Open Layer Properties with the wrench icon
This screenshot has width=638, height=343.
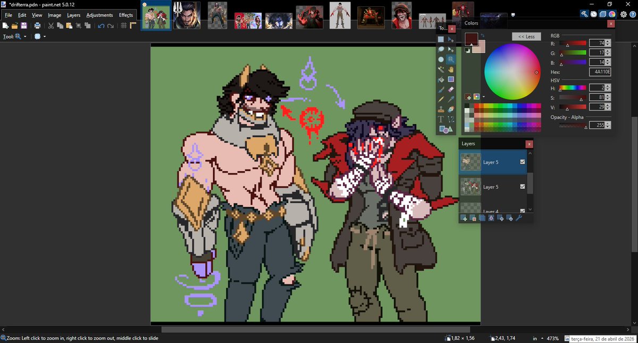tap(519, 217)
